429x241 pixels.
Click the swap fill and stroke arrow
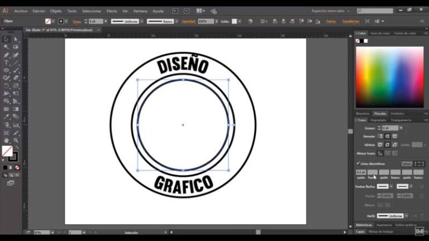click(x=17, y=147)
